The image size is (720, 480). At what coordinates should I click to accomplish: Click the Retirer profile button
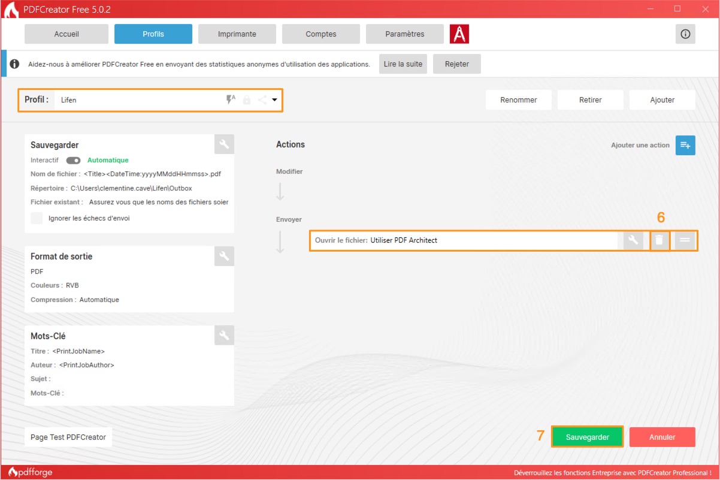591,100
